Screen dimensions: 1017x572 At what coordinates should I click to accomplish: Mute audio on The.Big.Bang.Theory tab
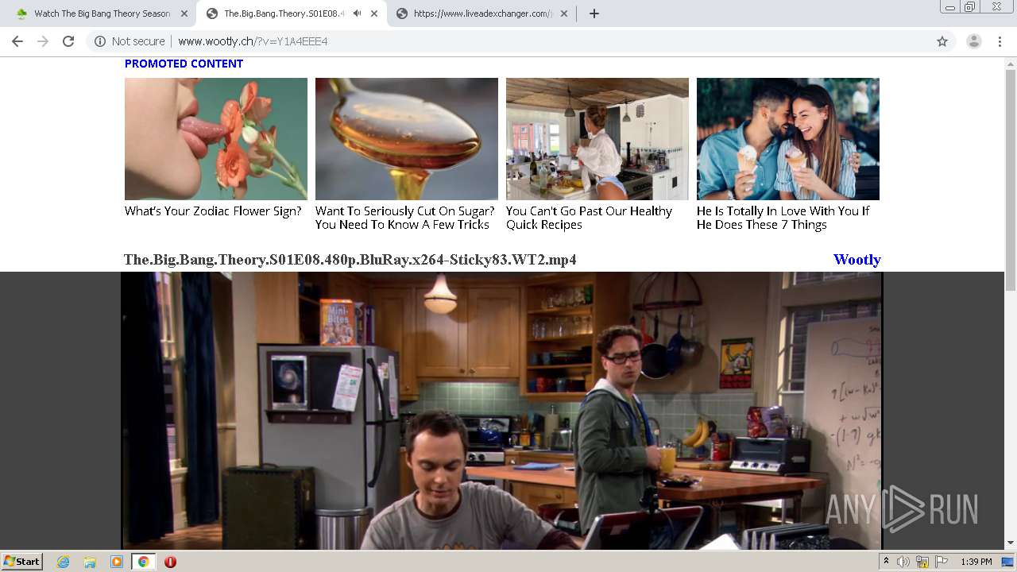click(x=357, y=14)
